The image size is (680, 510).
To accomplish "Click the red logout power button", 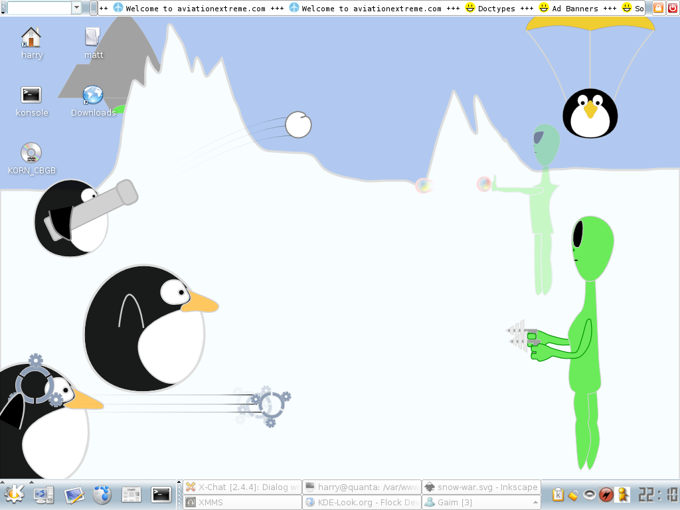I will [x=672, y=8].
